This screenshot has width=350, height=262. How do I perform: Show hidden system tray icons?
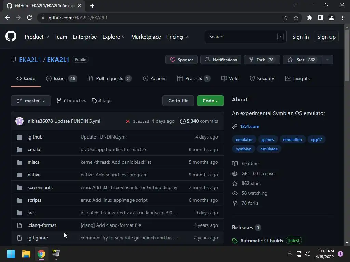tap(290, 254)
